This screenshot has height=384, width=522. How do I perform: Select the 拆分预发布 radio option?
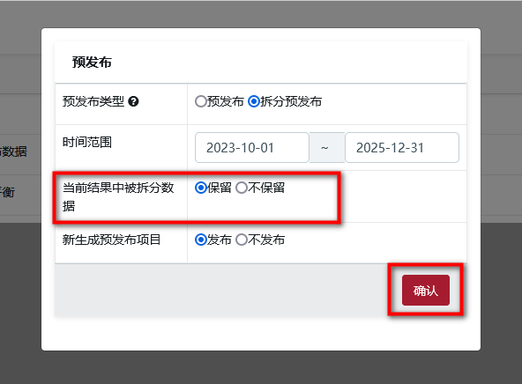click(254, 101)
